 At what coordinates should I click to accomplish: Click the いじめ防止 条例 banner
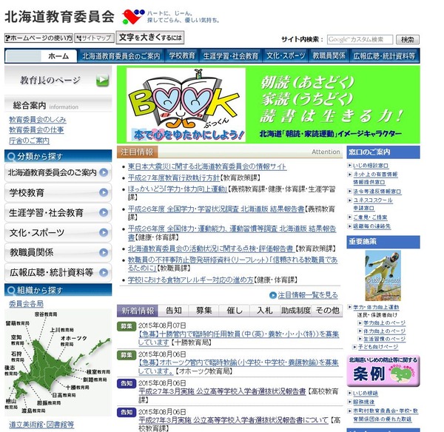383,371
